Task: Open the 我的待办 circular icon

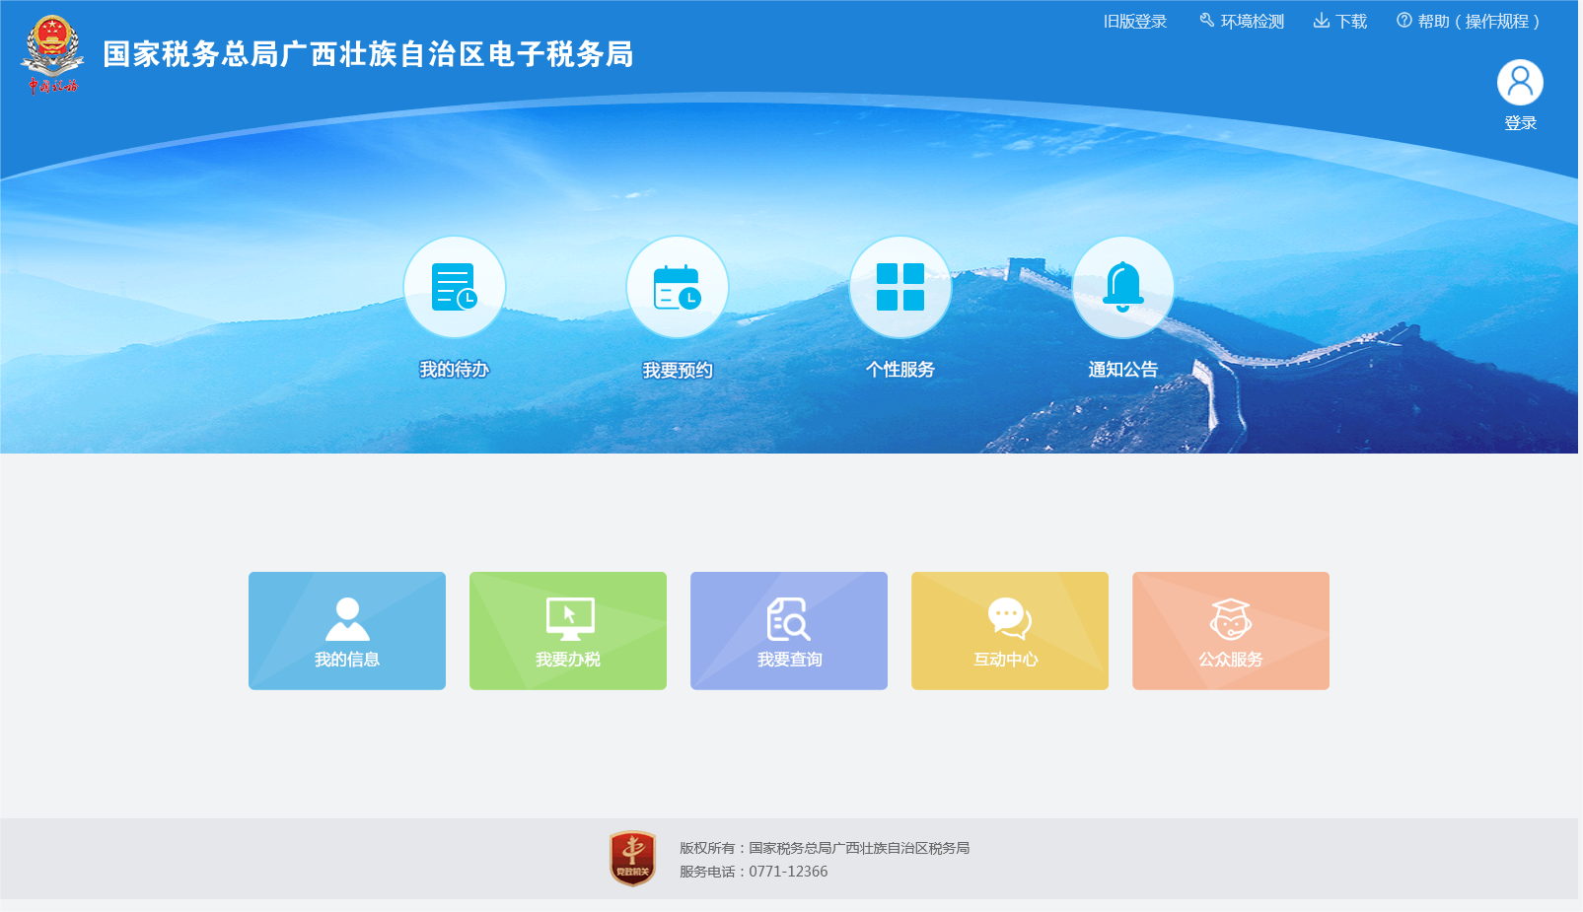Action: click(x=455, y=287)
